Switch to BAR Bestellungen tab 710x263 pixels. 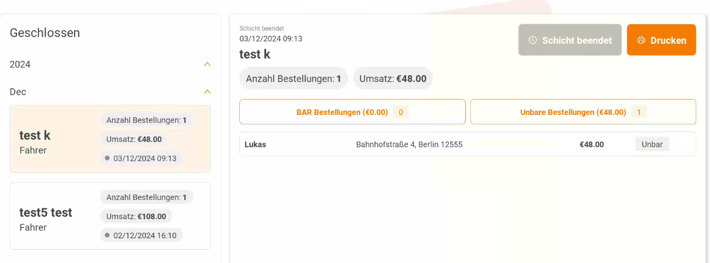pyautogui.click(x=352, y=112)
